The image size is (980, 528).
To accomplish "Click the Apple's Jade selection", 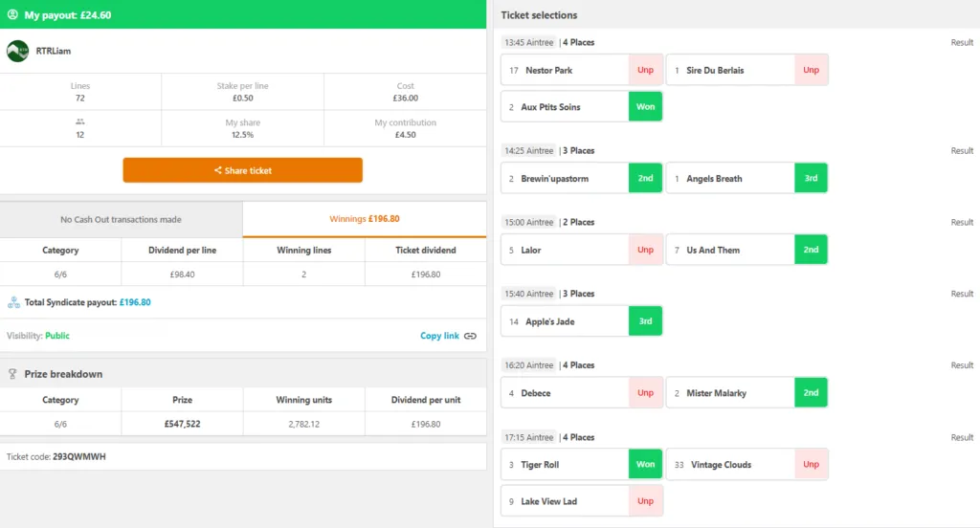I will click(x=581, y=321).
